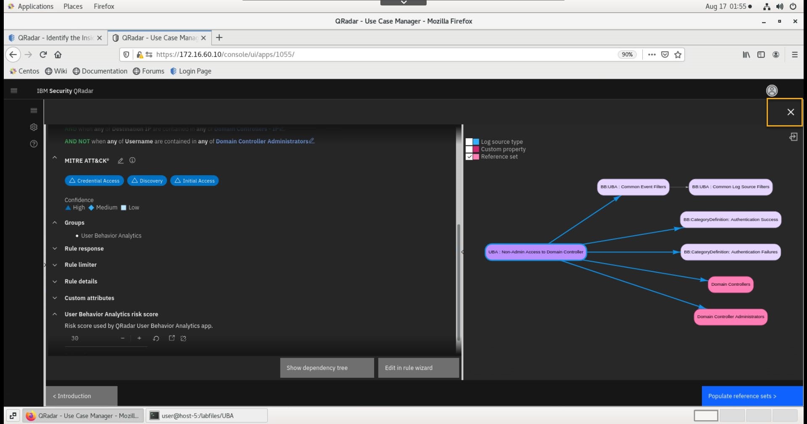Close the rule details overlay with X
807x424 pixels.
[791, 112]
